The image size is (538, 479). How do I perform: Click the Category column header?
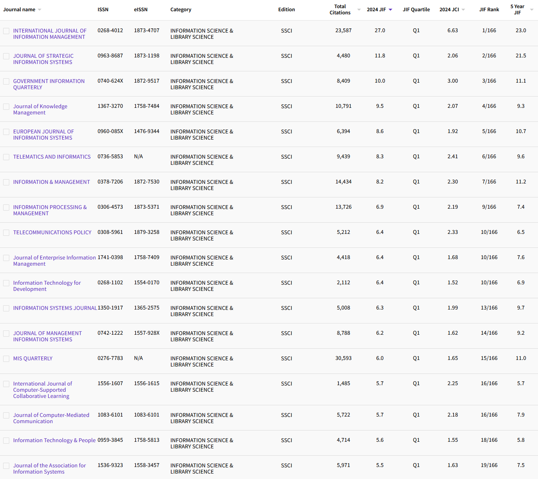pyautogui.click(x=181, y=10)
